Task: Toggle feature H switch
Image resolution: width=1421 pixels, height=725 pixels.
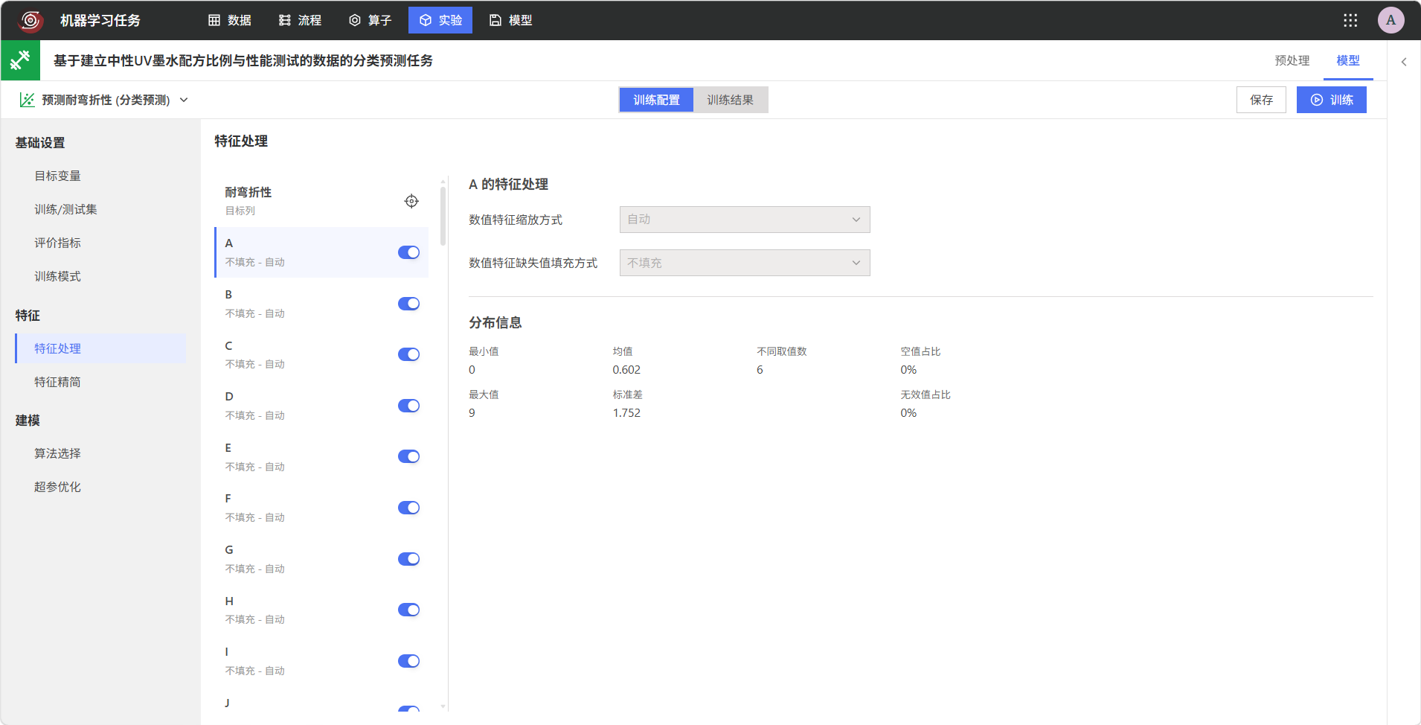Action: pyautogui.click(x=408, y=610)
